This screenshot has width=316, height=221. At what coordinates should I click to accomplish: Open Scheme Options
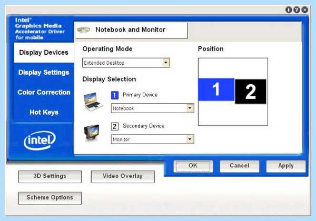50,198
